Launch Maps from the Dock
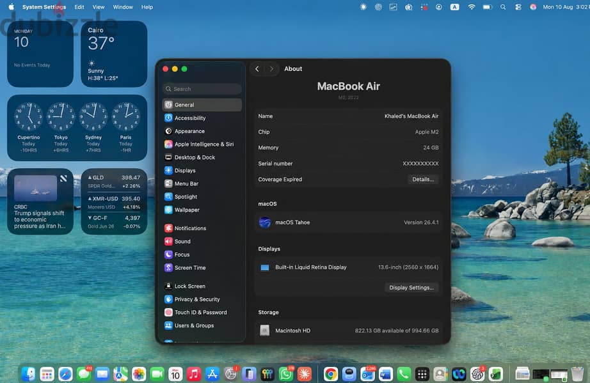This screenshot has width=590, height=383. pos(120,374)
